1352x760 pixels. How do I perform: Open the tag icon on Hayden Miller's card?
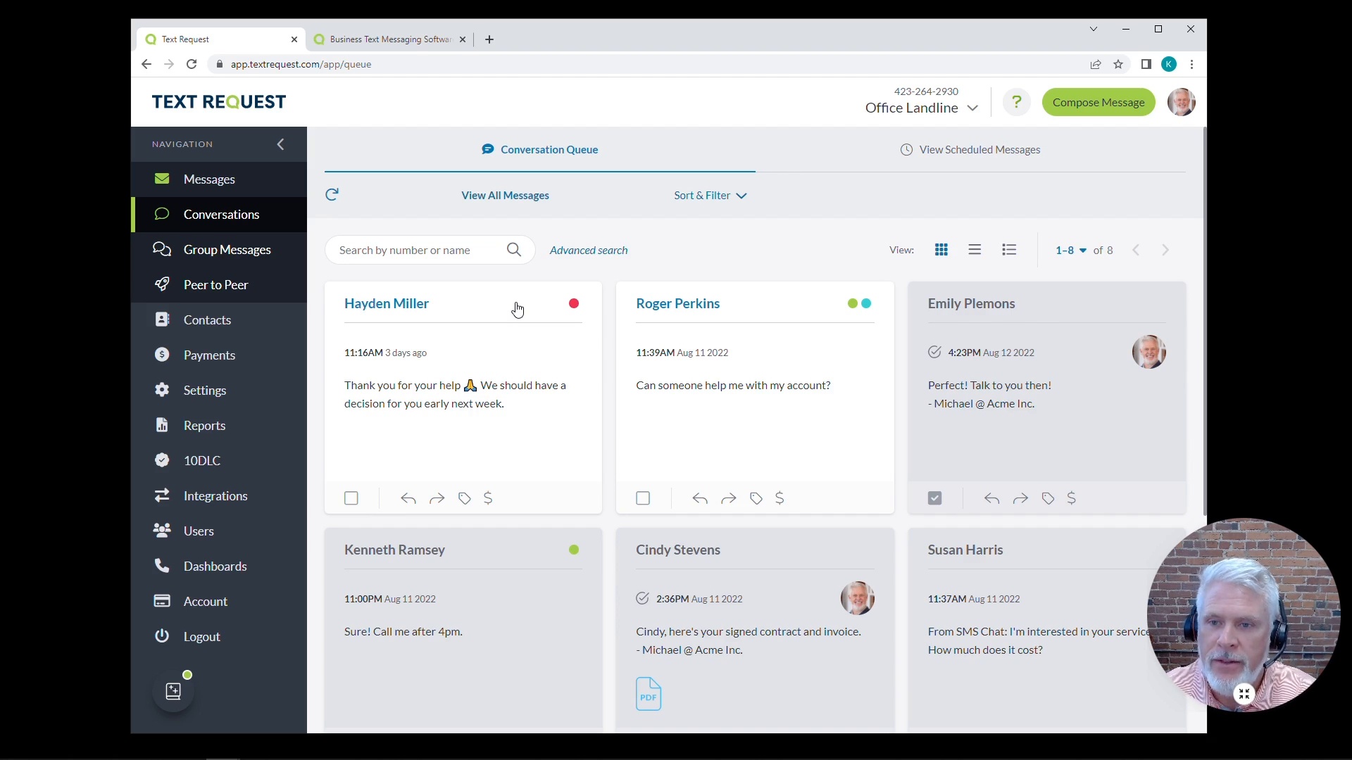coord(463,498)
